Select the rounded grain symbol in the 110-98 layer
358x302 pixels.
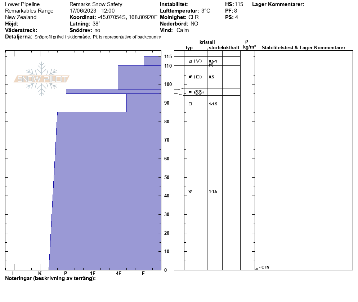[190, 77]
